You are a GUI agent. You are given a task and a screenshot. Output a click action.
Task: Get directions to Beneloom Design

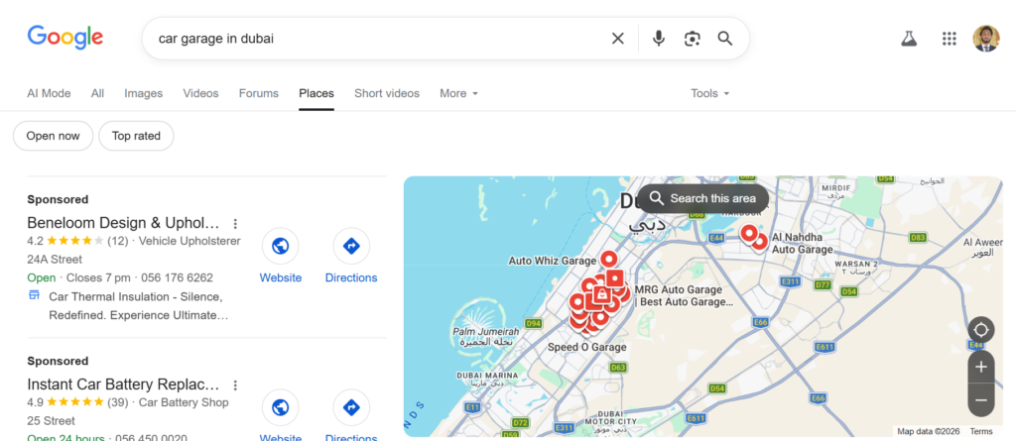click(351, 246)
